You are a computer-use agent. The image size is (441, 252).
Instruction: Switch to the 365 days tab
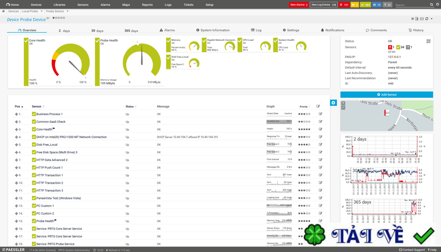click(131, 30)
